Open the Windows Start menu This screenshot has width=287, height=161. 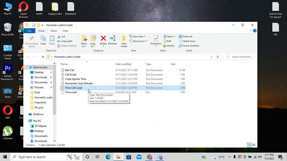pos(5,157)
